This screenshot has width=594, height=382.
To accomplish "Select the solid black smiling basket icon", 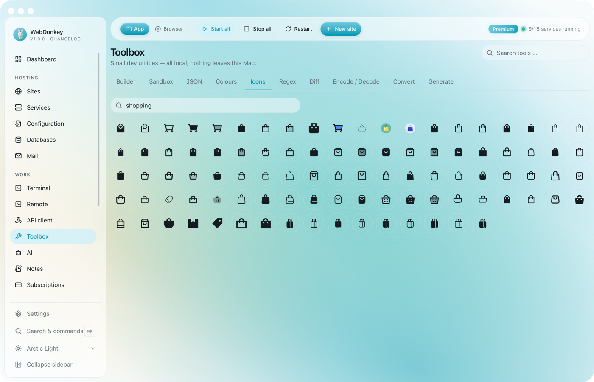I will click(x=410, y=199).
